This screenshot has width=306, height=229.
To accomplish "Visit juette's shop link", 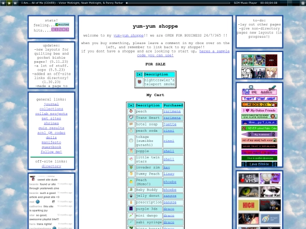I will [170, 124].
